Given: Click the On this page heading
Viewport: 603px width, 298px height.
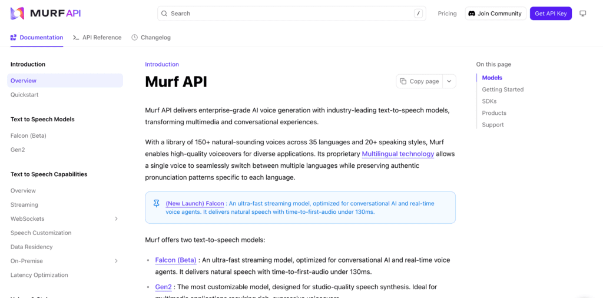Looking at the screenshot, I should pos(494,64).
